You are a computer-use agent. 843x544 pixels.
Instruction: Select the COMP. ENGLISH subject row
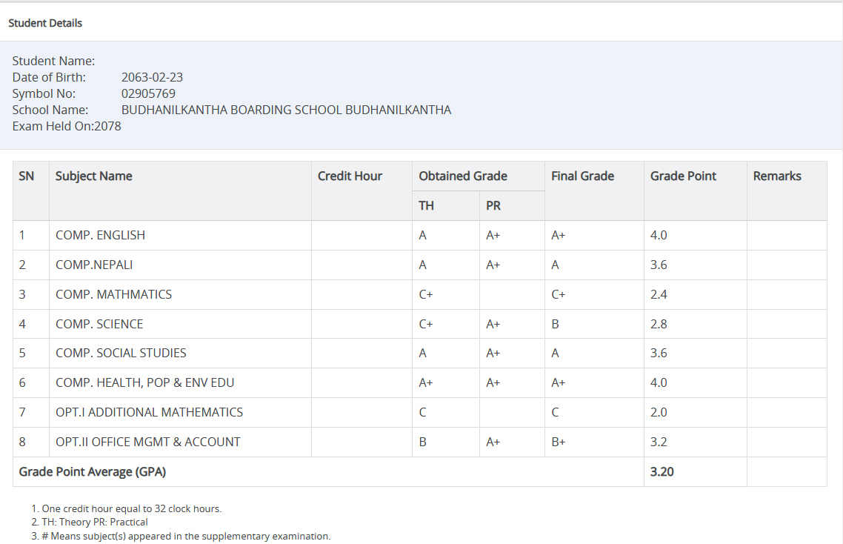[x=100, y=235]
